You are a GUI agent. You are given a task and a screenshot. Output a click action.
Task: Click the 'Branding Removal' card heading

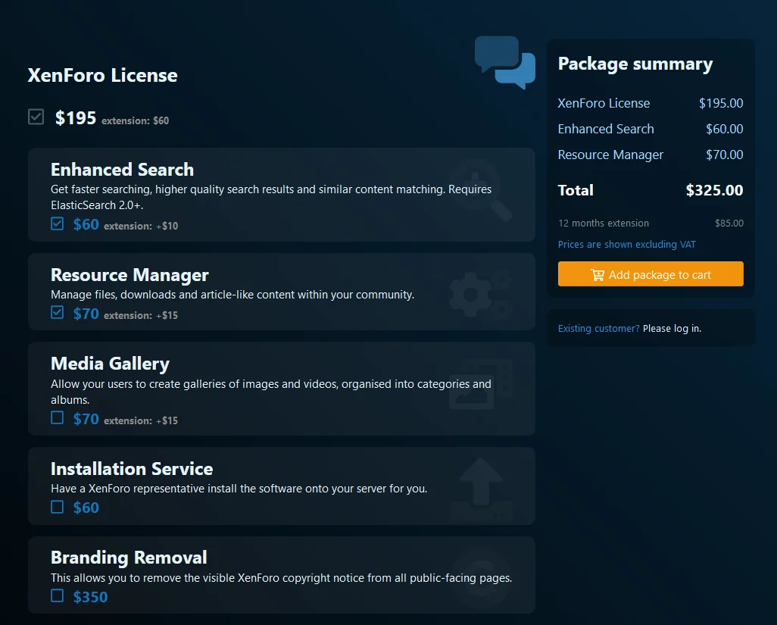coord(129,557)
